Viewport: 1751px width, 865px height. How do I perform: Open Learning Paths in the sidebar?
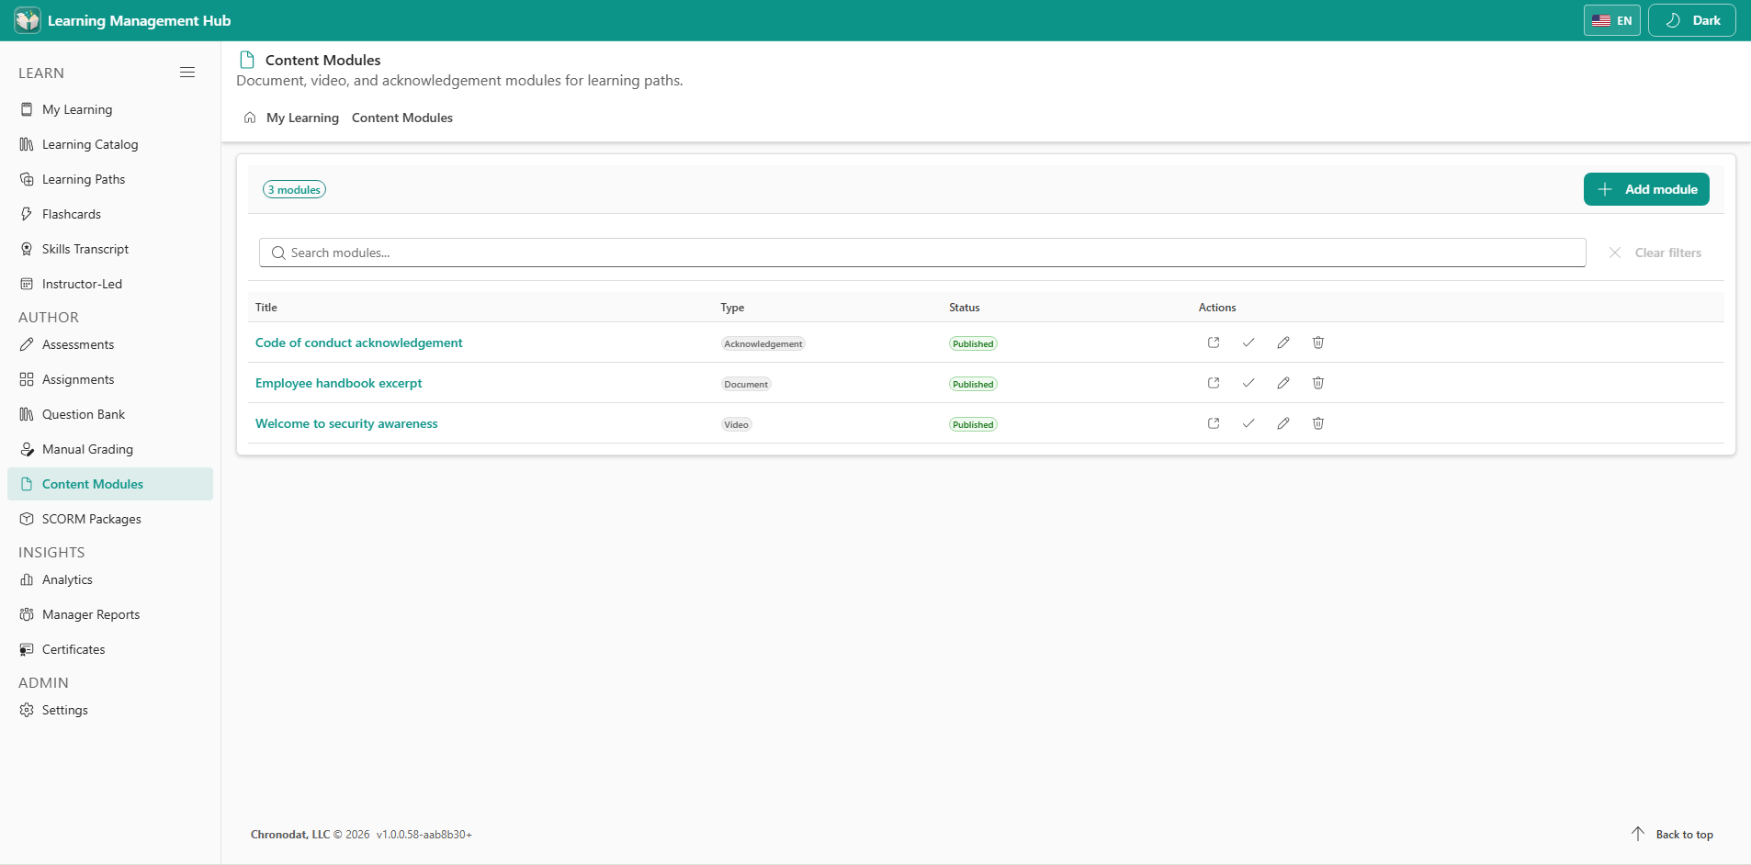pyautogui.click(x=110, y=179)
